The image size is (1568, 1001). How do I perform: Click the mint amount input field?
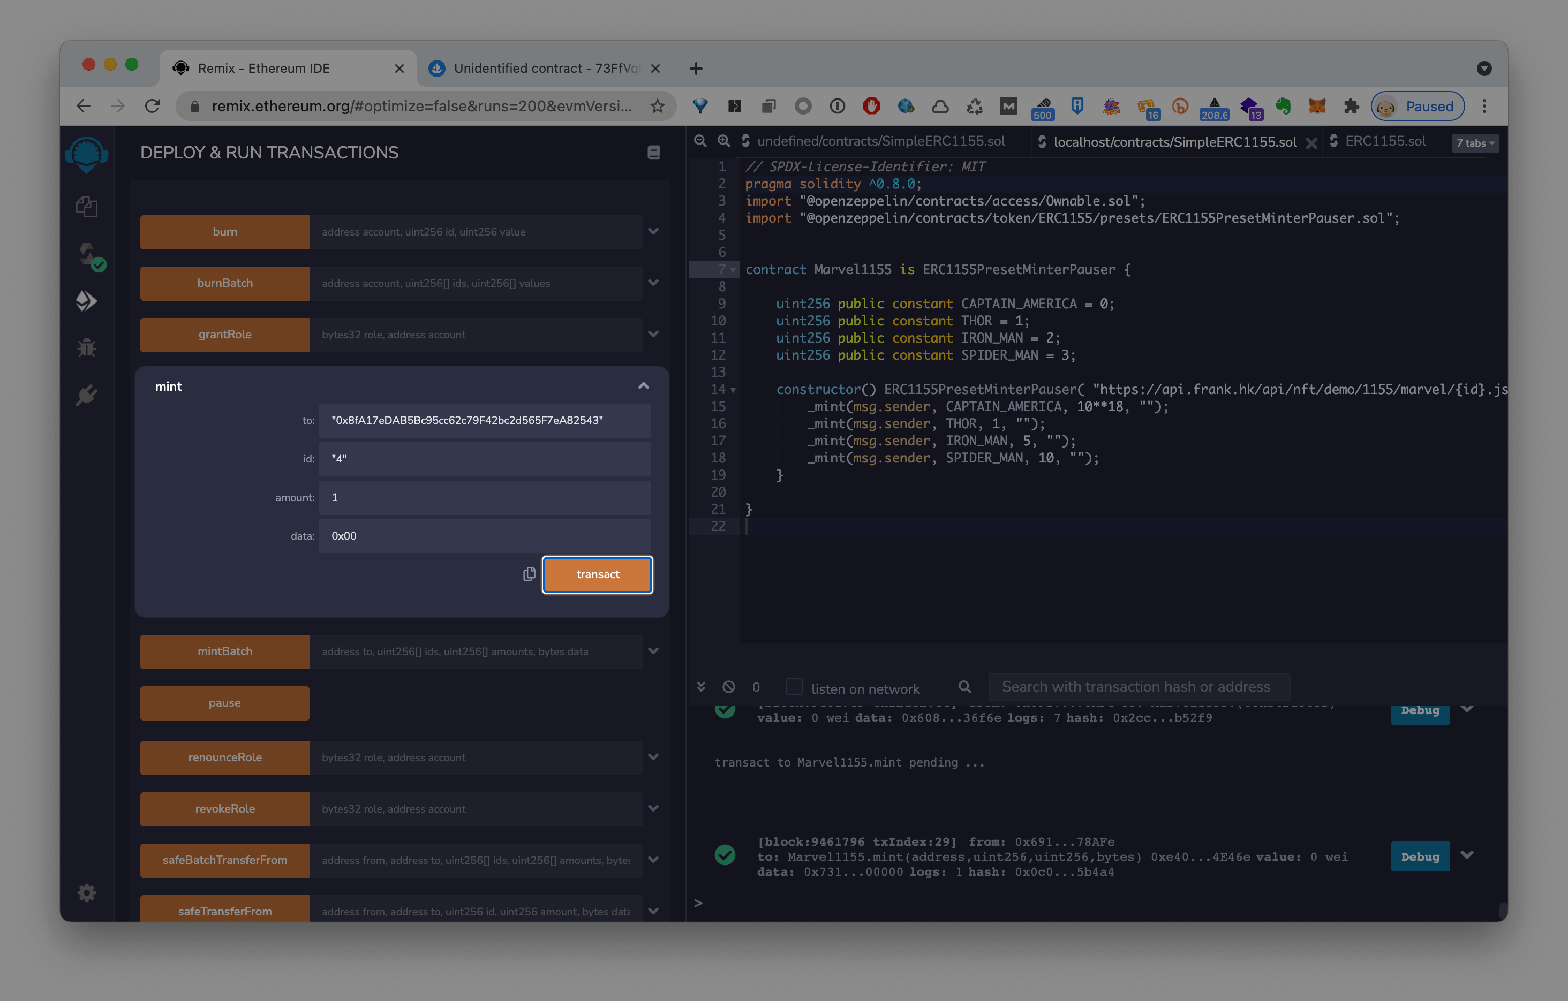tap(485, 497)
